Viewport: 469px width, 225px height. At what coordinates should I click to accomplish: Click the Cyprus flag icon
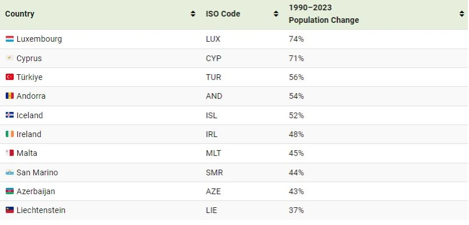[x=10, y=58]
